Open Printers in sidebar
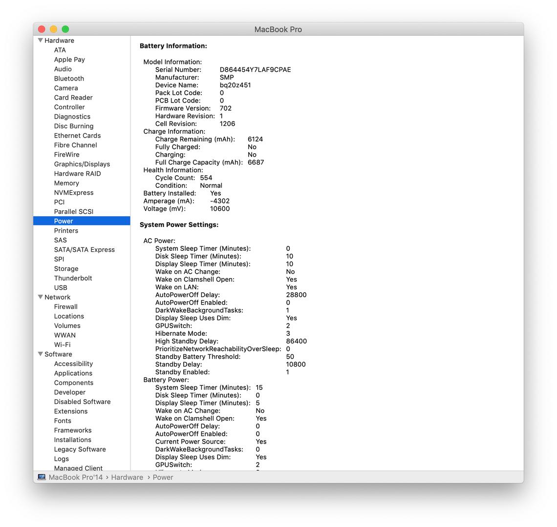 [66, 231]
